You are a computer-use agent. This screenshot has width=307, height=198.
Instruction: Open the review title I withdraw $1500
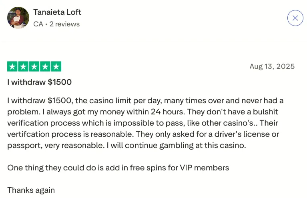click(x=39, y=82)
